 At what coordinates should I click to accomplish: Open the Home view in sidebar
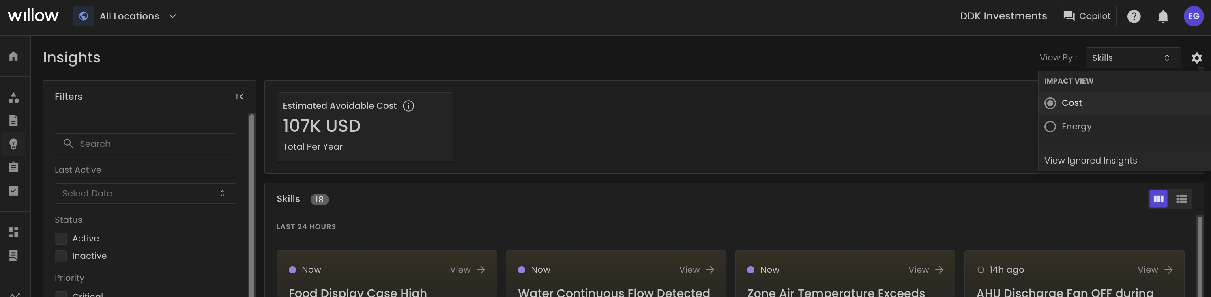point(14,56)
